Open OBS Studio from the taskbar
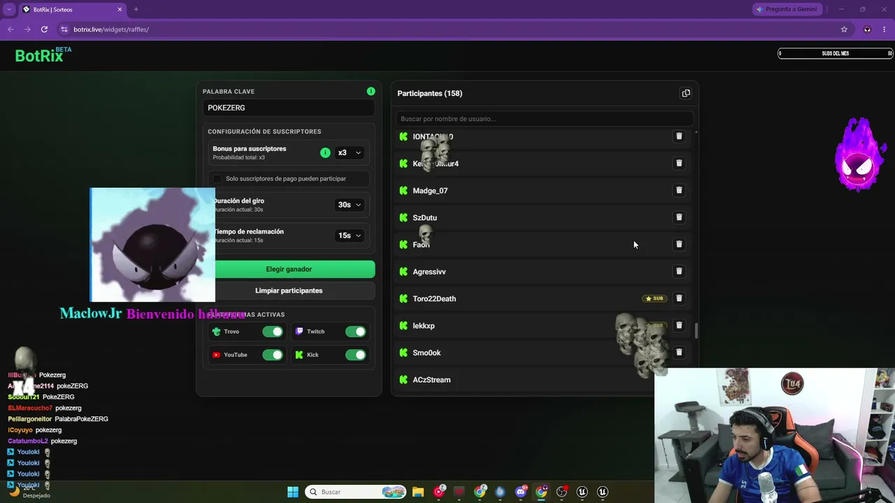Viewport: 895px width, 503px height. pyautogui.click(x=561, y=492)
